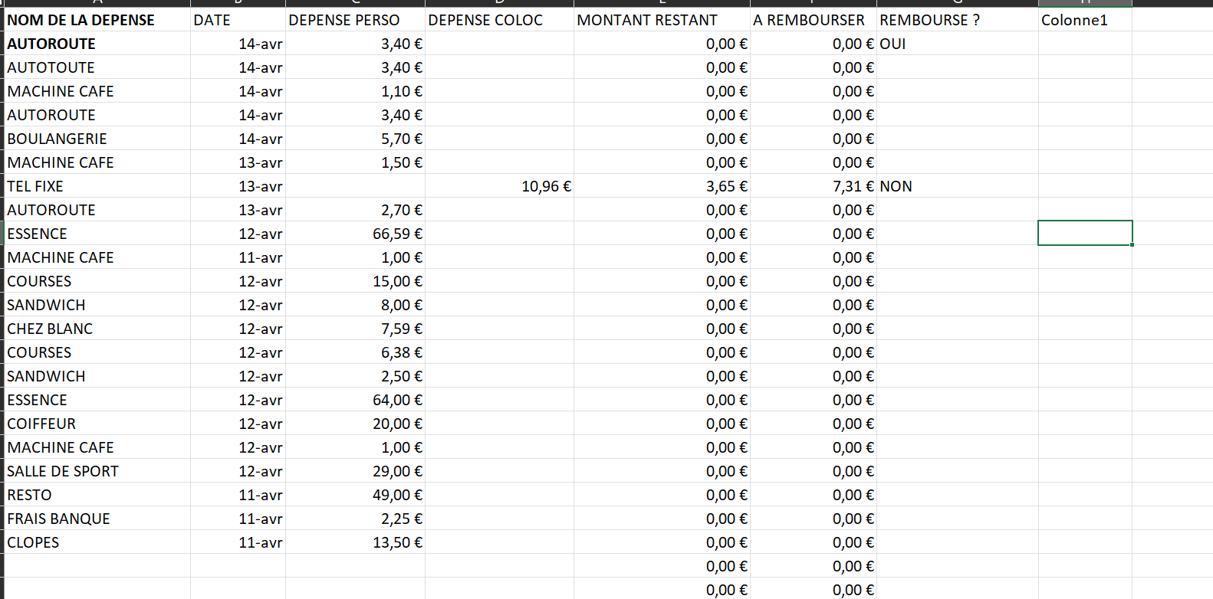
Task: Click the 8,00 € expense cell
Action: tap(355, 305)
